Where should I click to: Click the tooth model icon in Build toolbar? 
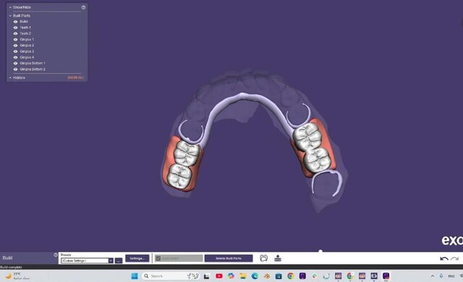coord(263,258)
